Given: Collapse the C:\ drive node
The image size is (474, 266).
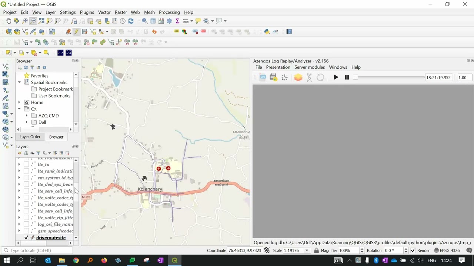Looking at the screenshot, I should (x=19, y=109).
